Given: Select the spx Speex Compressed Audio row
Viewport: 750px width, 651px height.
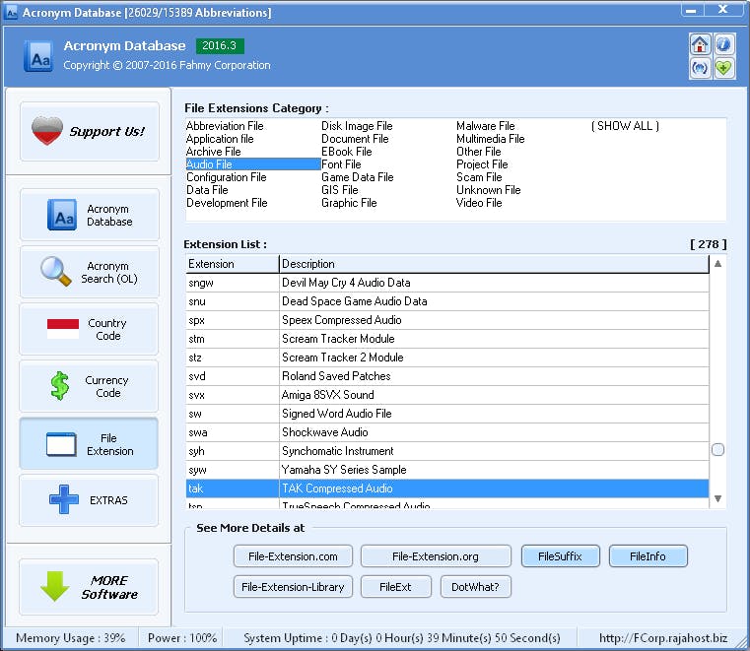Looking at the screenshot, I should [447, 320].
